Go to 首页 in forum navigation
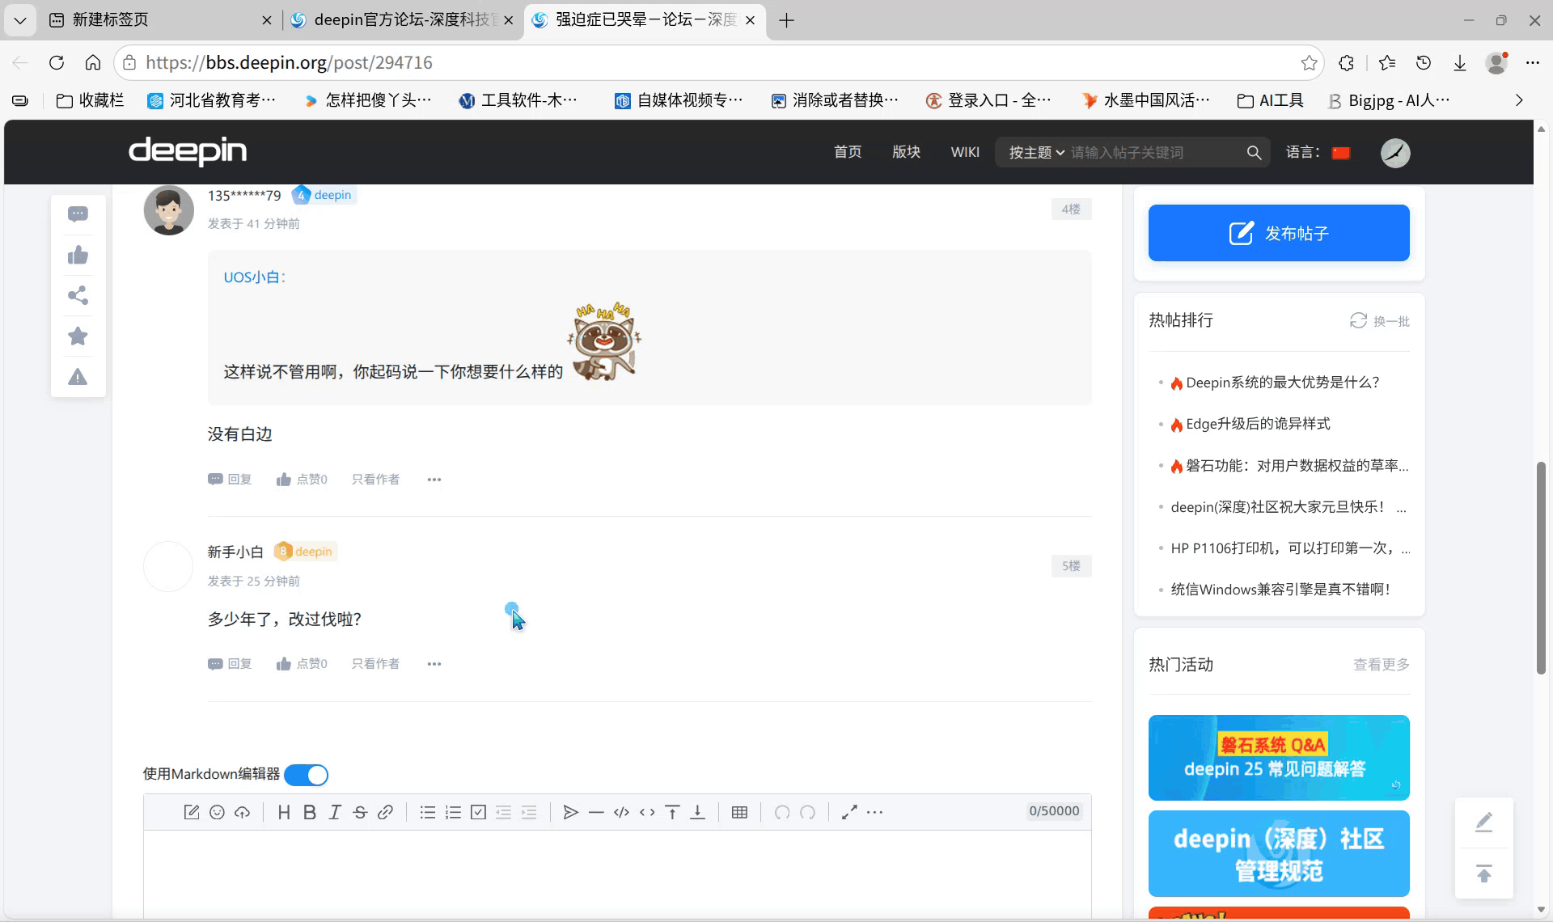1553x922 pixels. pos(848,152)
